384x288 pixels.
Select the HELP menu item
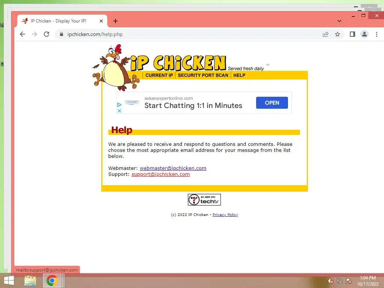click(239, 75)
